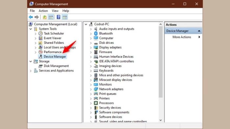The image size is (230, 129).
Task: Click the Performance gauge icon
Action: click(x=40, y=52)
